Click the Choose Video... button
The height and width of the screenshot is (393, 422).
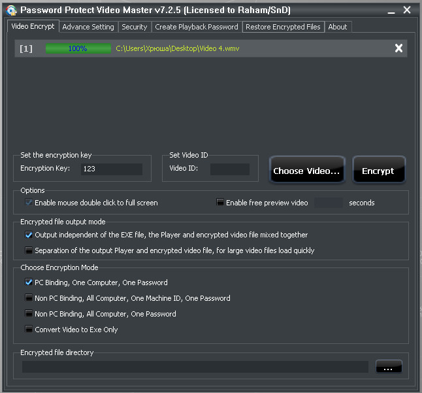click(x=307, y=170)
